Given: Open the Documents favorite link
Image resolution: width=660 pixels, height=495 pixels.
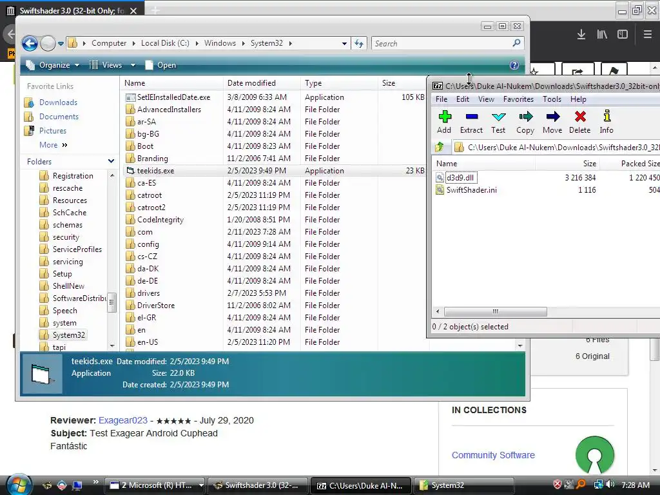Looking at the screenshot, I should click(x=59, y=117).
